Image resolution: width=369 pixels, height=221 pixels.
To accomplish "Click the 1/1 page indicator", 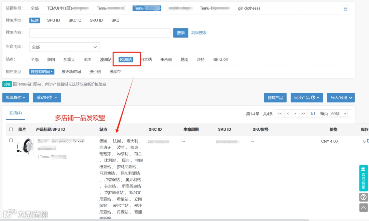I will (313, 113).
